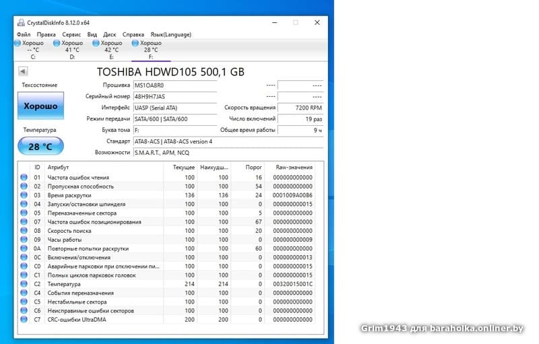539x344 pixels.
Task: Click status circle for attribute C2 row
Action: [24, 284]
